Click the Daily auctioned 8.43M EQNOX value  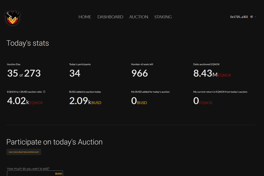212,73
